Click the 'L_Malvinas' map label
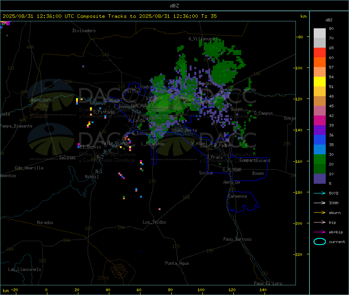 [x=153, y=144]
